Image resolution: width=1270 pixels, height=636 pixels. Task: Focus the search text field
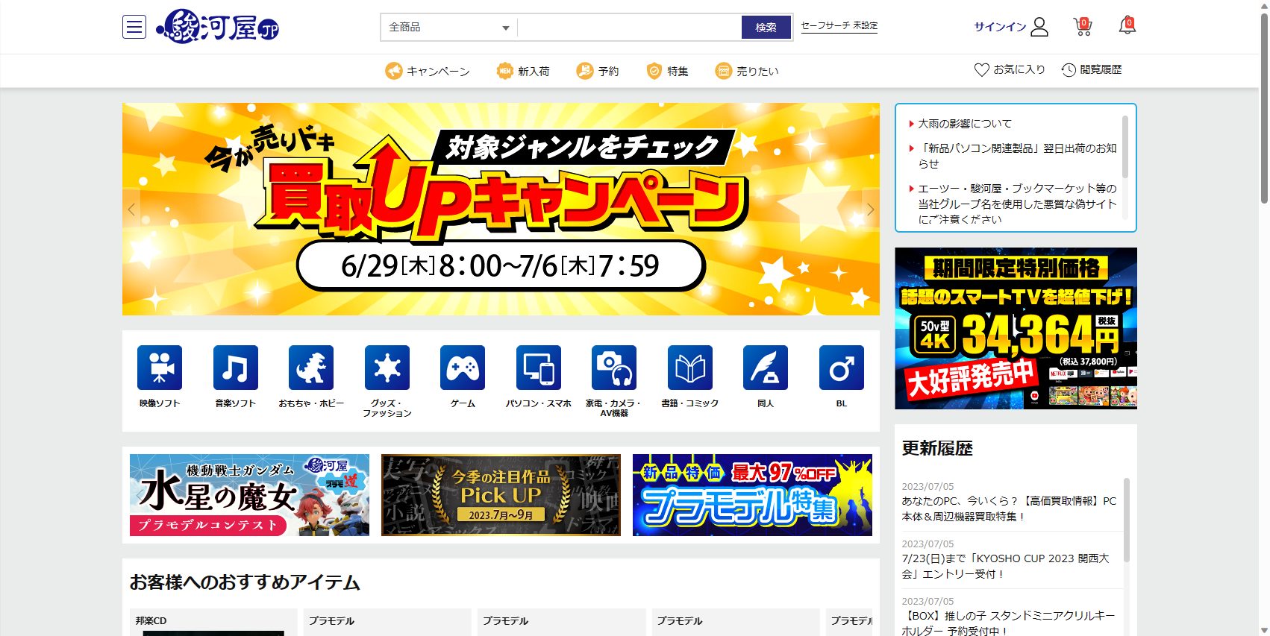(630, 28)
